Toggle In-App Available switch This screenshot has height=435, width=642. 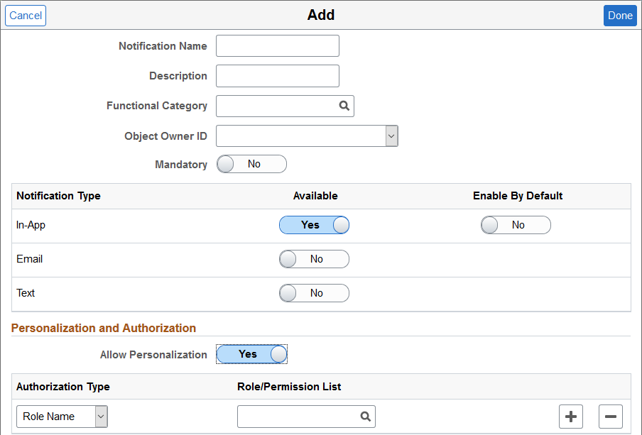pyautogui.click(x=314, y=225)
